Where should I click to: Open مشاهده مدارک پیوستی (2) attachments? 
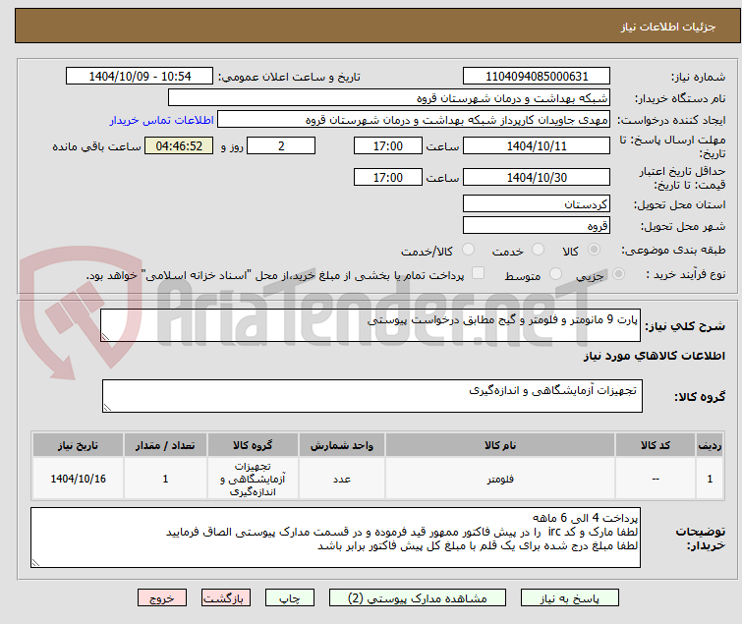(418, 598)
